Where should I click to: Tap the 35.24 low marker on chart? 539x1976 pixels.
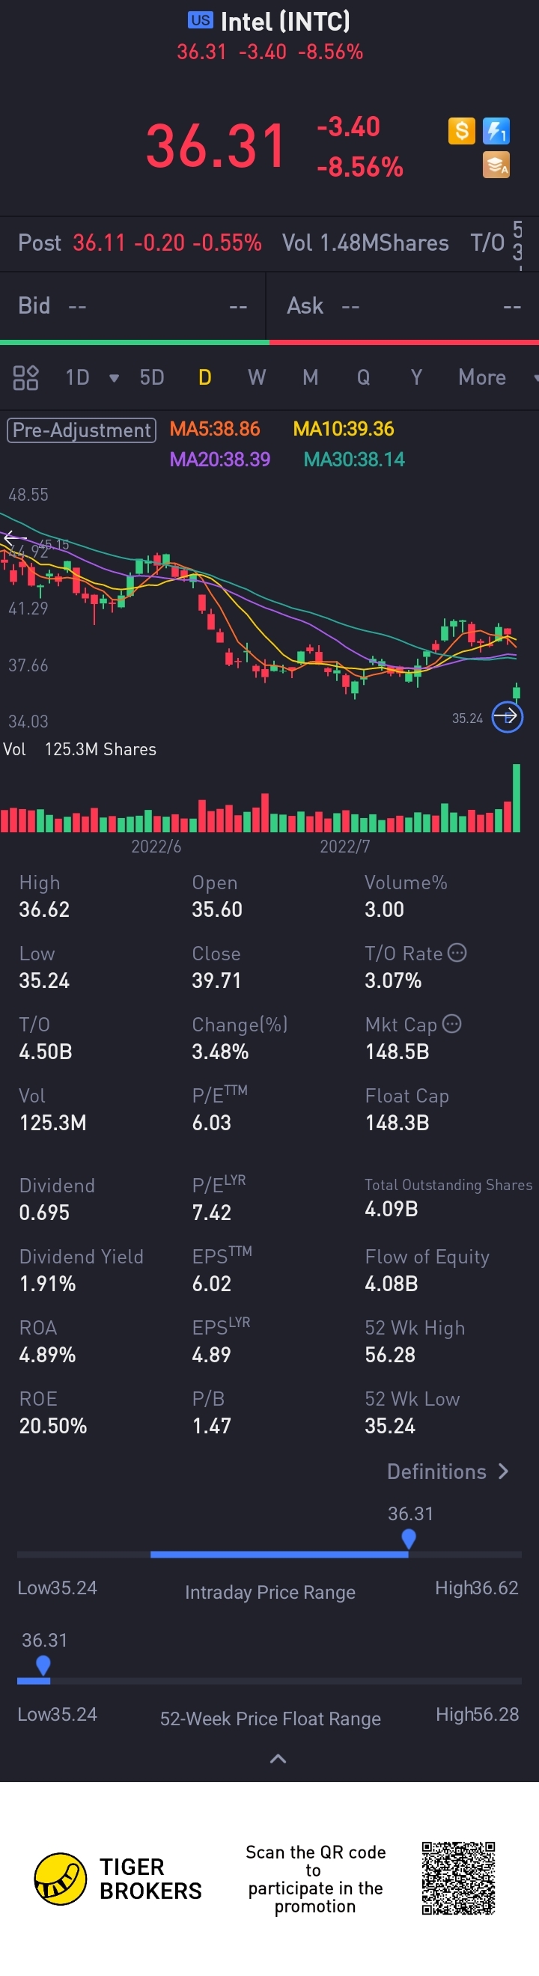click(x=467, y=718)
